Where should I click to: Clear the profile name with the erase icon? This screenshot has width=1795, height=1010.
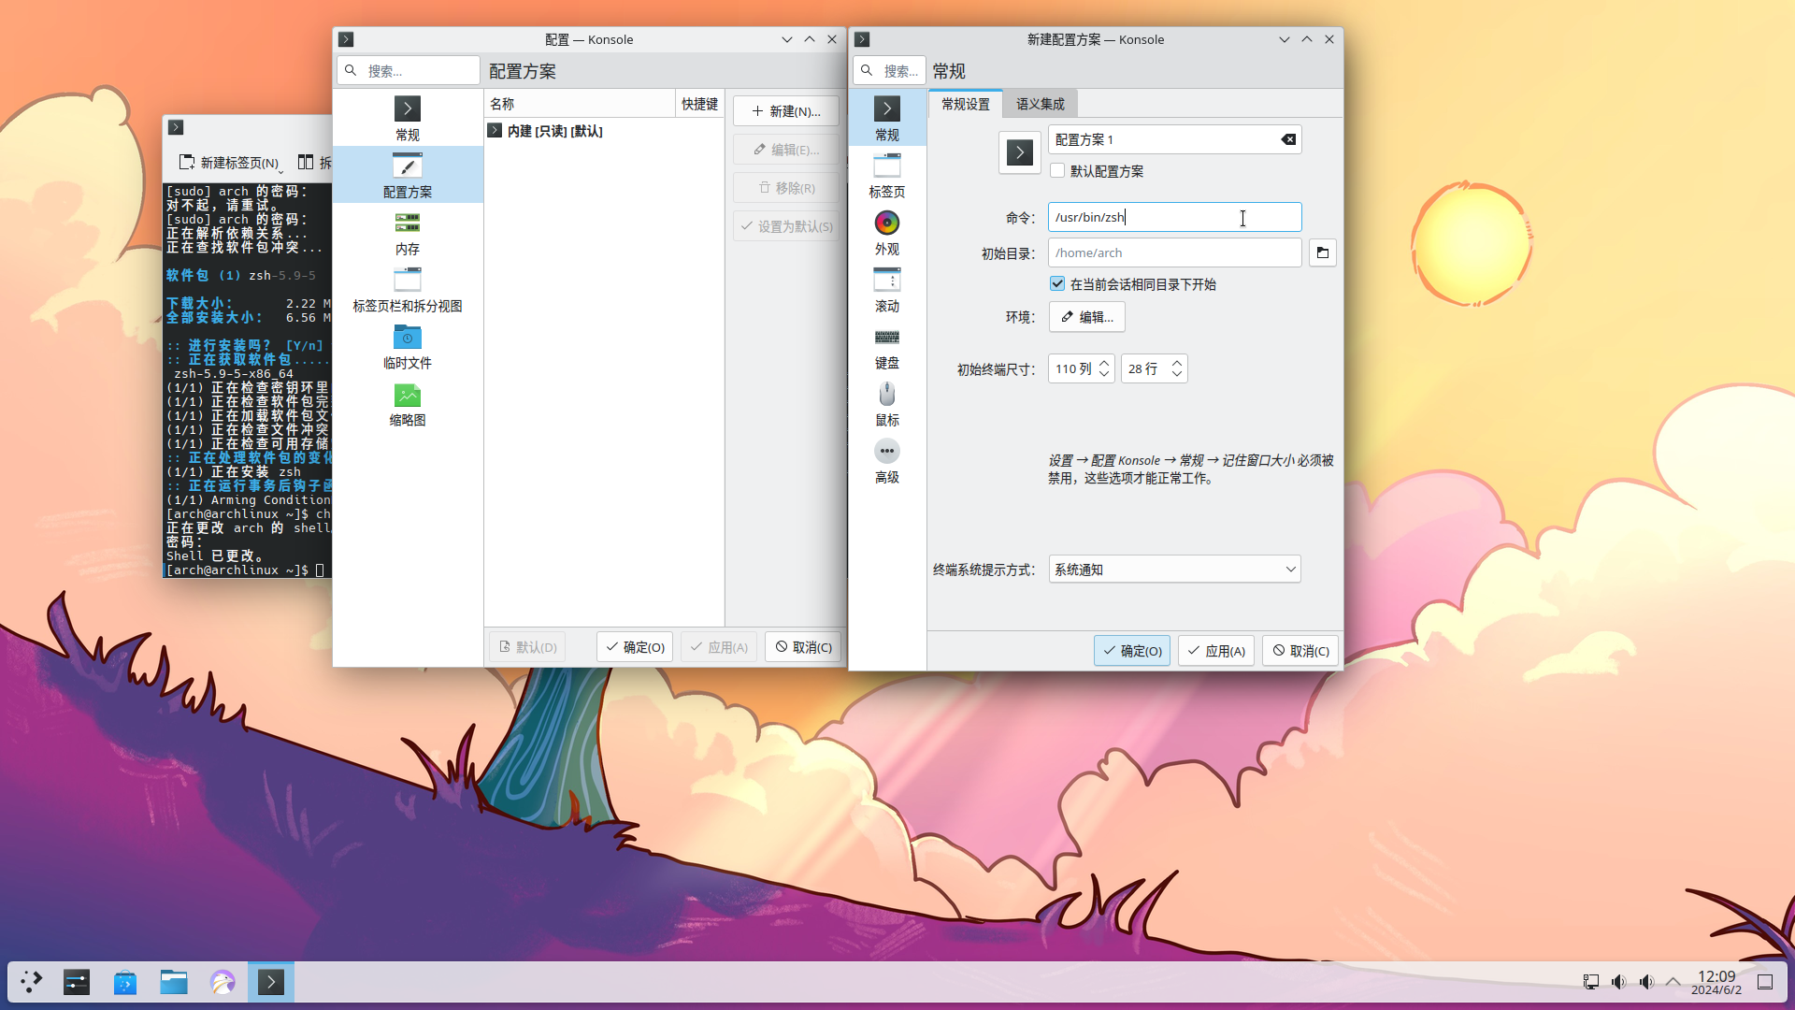(1288, 139)
